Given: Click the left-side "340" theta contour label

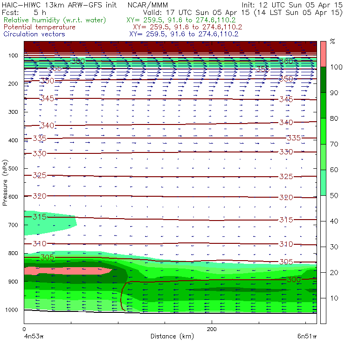Looking at the screenshot, I should coord(47,125).
